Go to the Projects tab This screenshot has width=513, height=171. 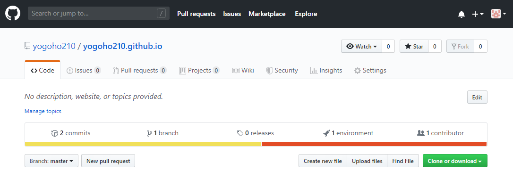199,70
